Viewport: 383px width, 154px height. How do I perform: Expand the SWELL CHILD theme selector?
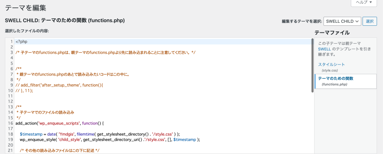point(342,21)
